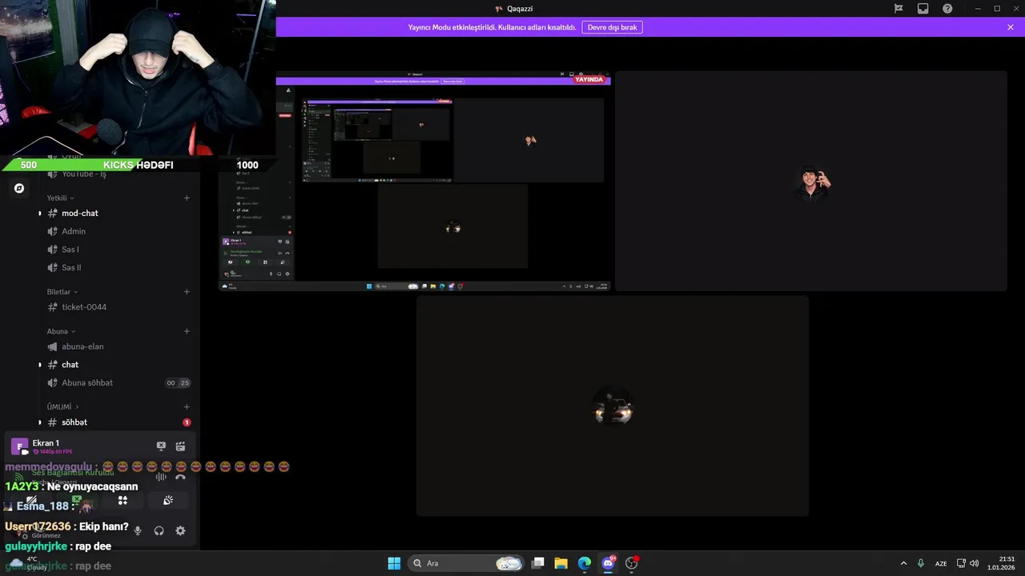The image size is (1025, 576).
Task: Open the Windows Start menu
Action: click(394, 563)
